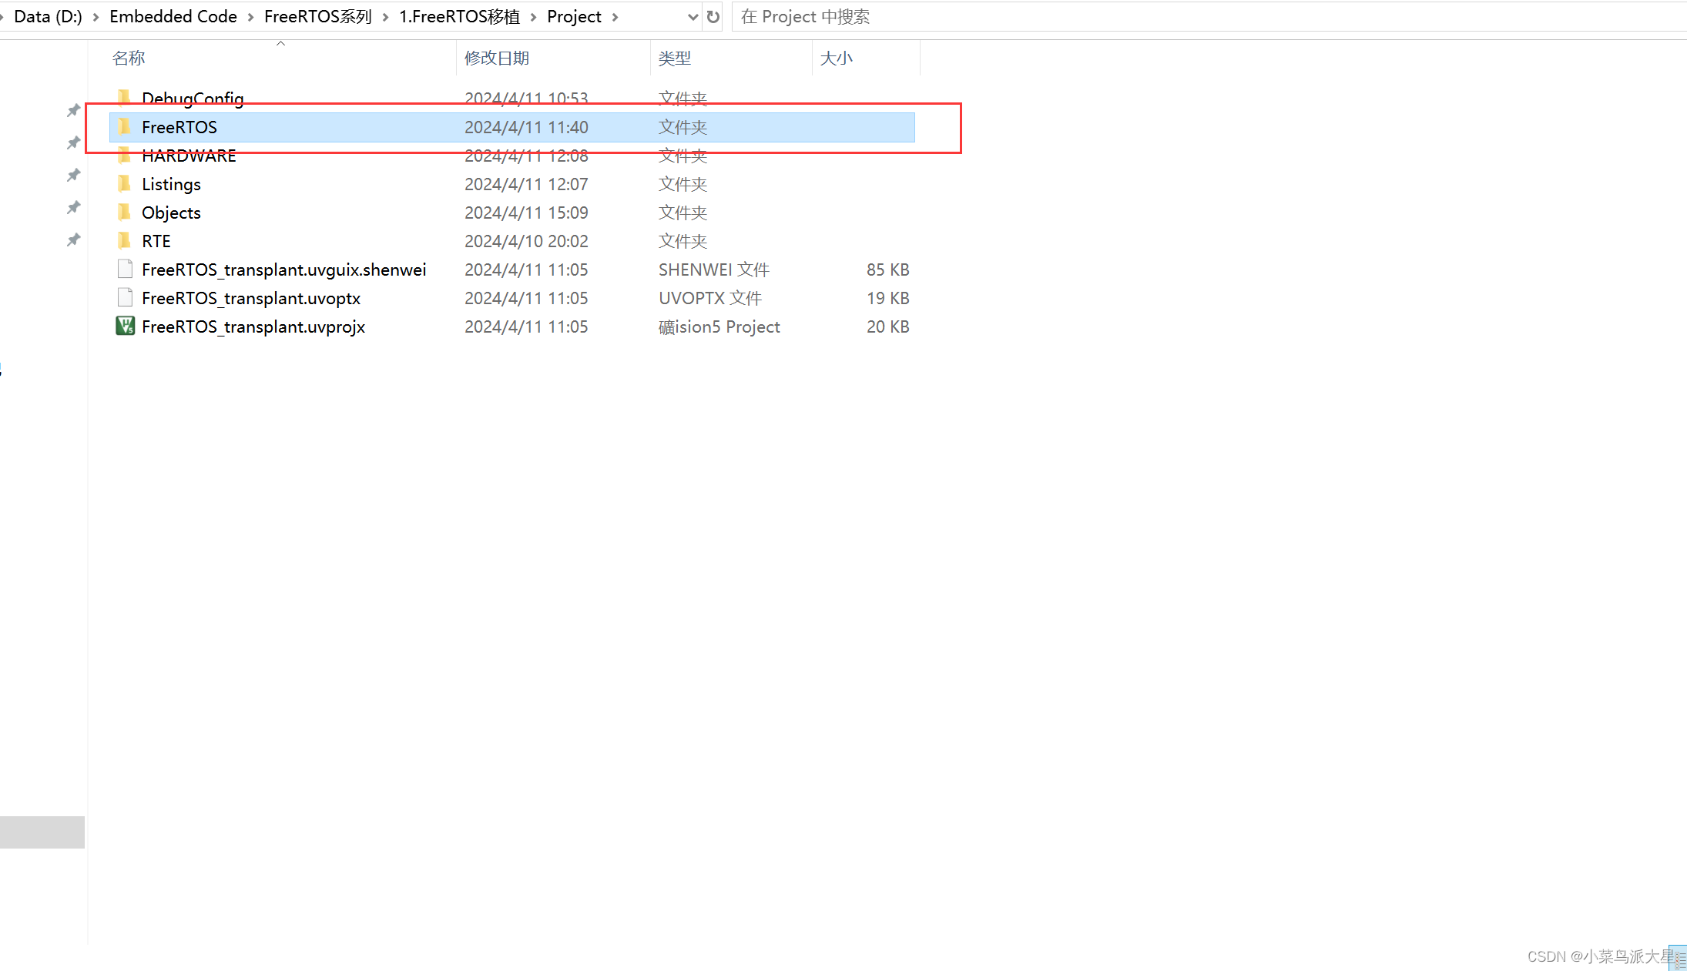Expand the chevron after 1.FreeRTOS移植
The image size is (1687, 971).
533,17
